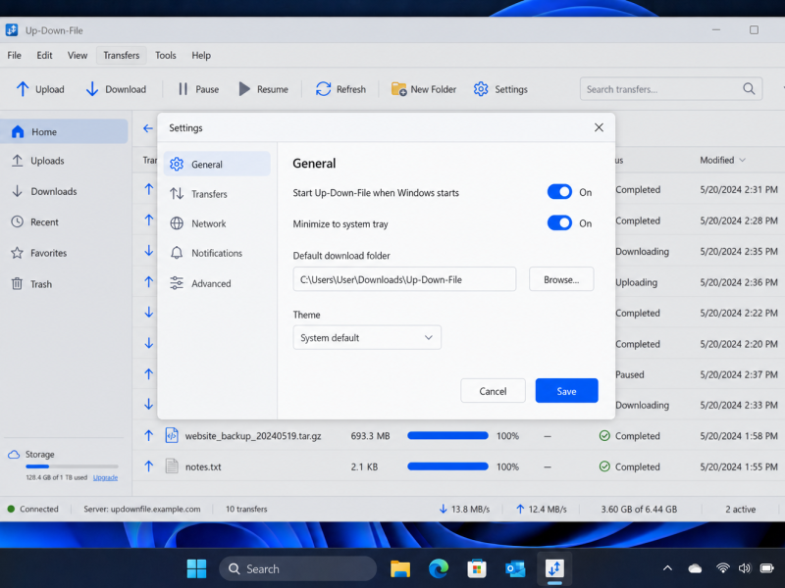Open the View menu
Screen dimensions: 785x588
pos(78,55)
